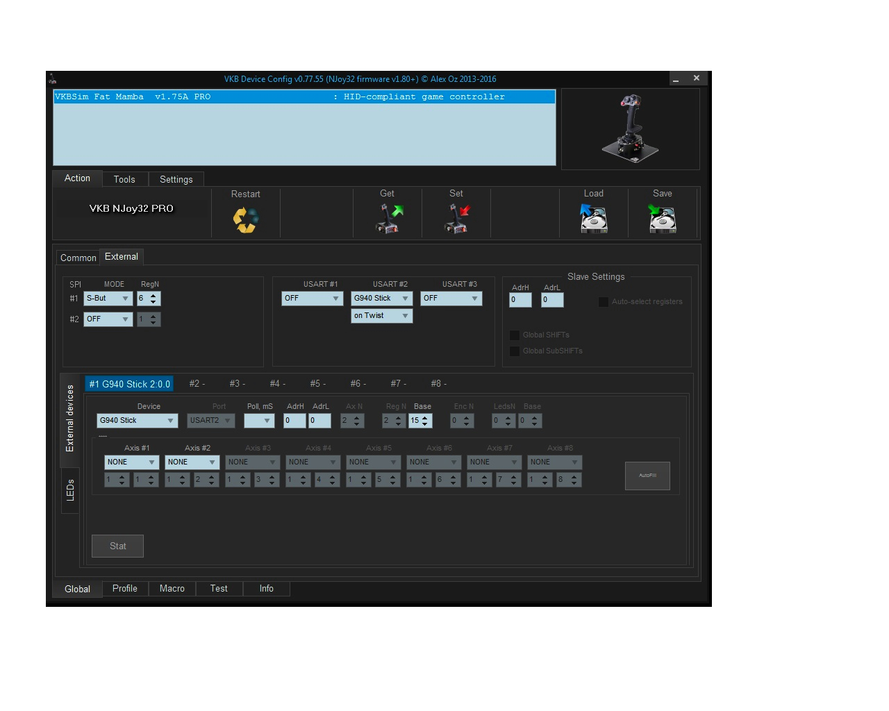The width and height of the screenshot is (889, 711).
Task: Click the AutoFill button
Action: click(647, 476)
